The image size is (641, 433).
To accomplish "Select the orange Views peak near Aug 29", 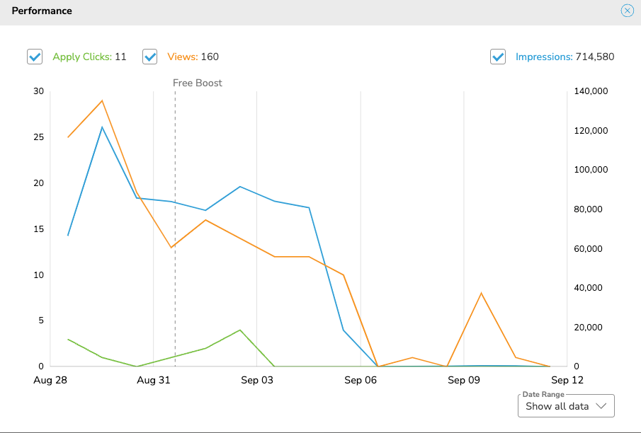I will (x=101, y=100).
